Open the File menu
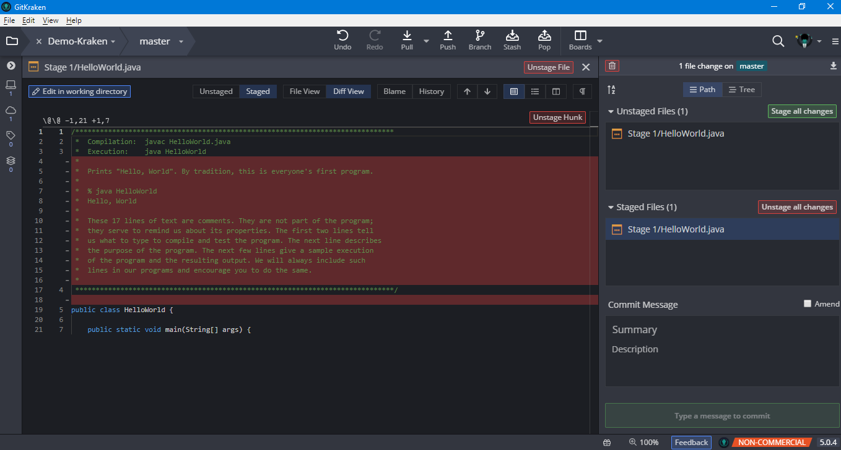 [x=9, y=20]
